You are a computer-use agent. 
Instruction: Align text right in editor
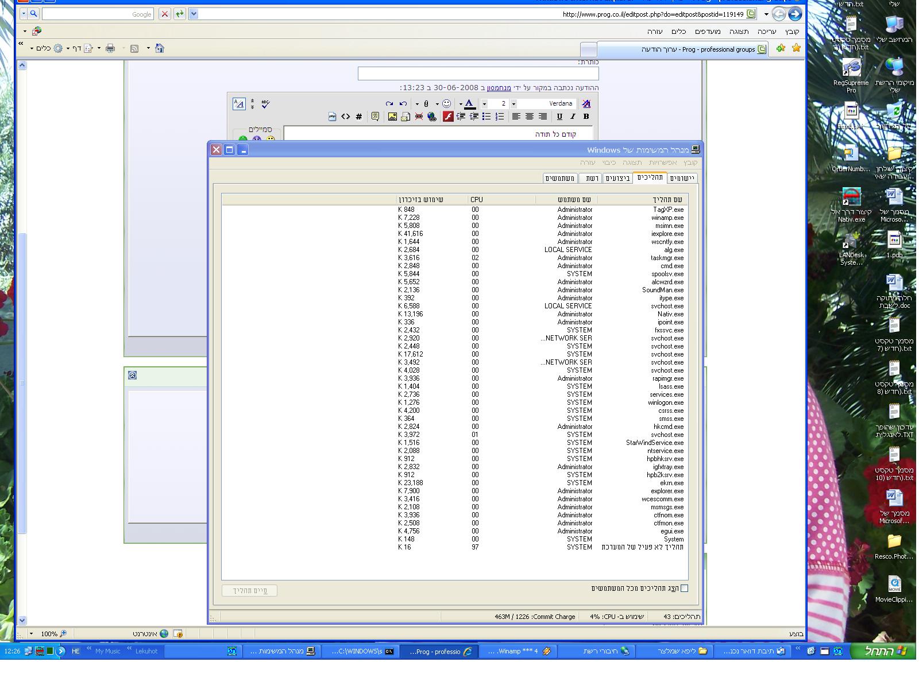click(x=542, y=117)
